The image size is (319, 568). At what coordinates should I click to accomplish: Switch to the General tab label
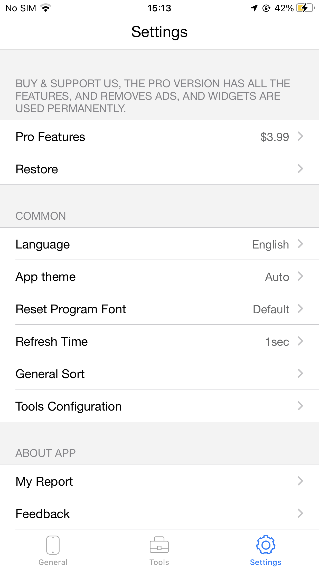click(53, 562)
